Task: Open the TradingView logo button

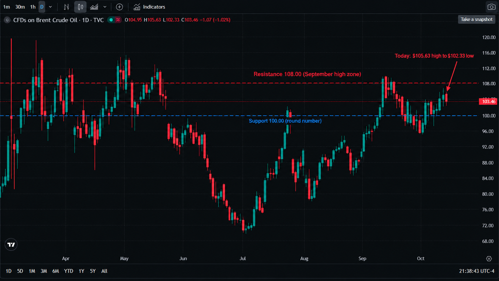Action: (11, 245)
